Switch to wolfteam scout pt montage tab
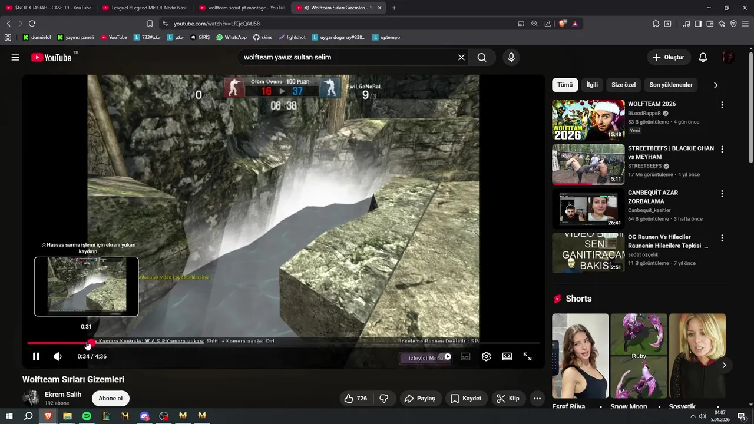Image resolution: width=754 pixels, height=424 pixels. tap(242, 8)
